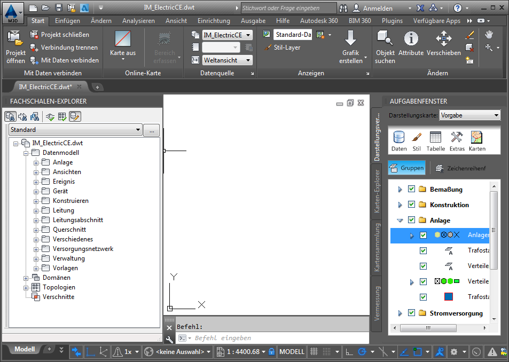Click the binoculars search icon
The width and height of the screenshot is (509, 362).
click(343, 8)
